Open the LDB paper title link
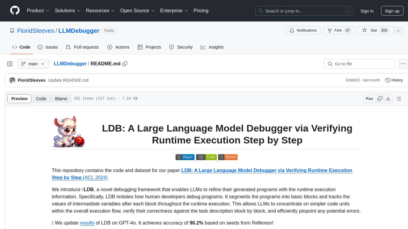The image size is (408, 229). click(x=202, y=174)
